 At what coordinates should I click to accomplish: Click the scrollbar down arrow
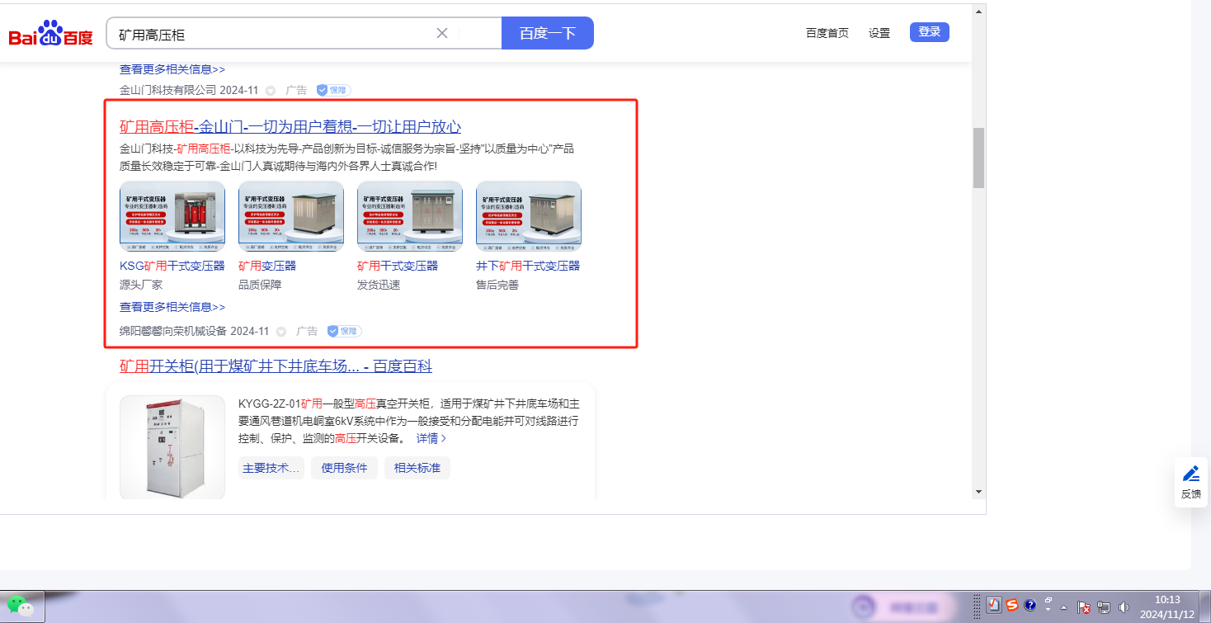(979, 492)
